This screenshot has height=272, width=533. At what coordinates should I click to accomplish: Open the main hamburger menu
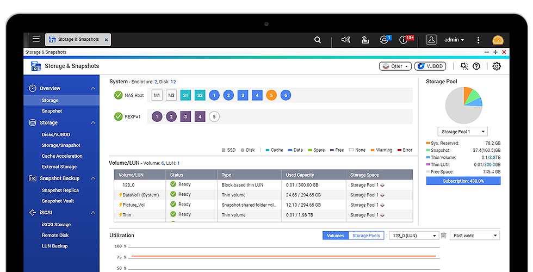pos(36,39)
